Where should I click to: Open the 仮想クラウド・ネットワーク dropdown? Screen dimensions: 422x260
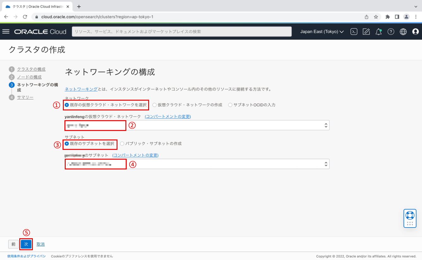click(x=196, y=125)
